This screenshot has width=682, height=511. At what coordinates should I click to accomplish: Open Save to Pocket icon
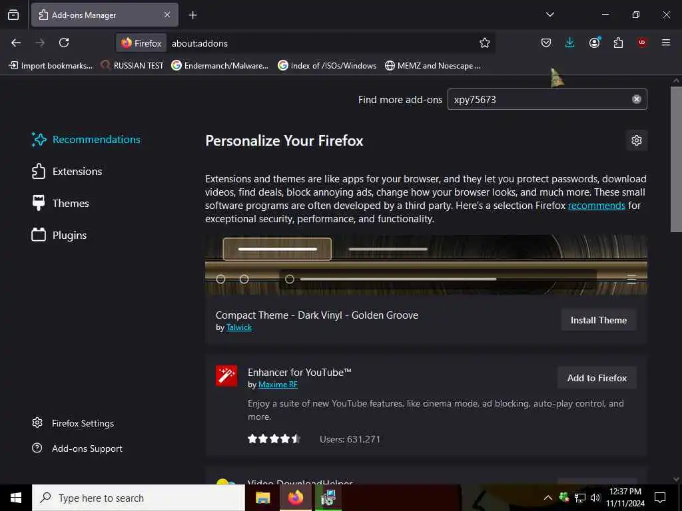tap(546, 43)
